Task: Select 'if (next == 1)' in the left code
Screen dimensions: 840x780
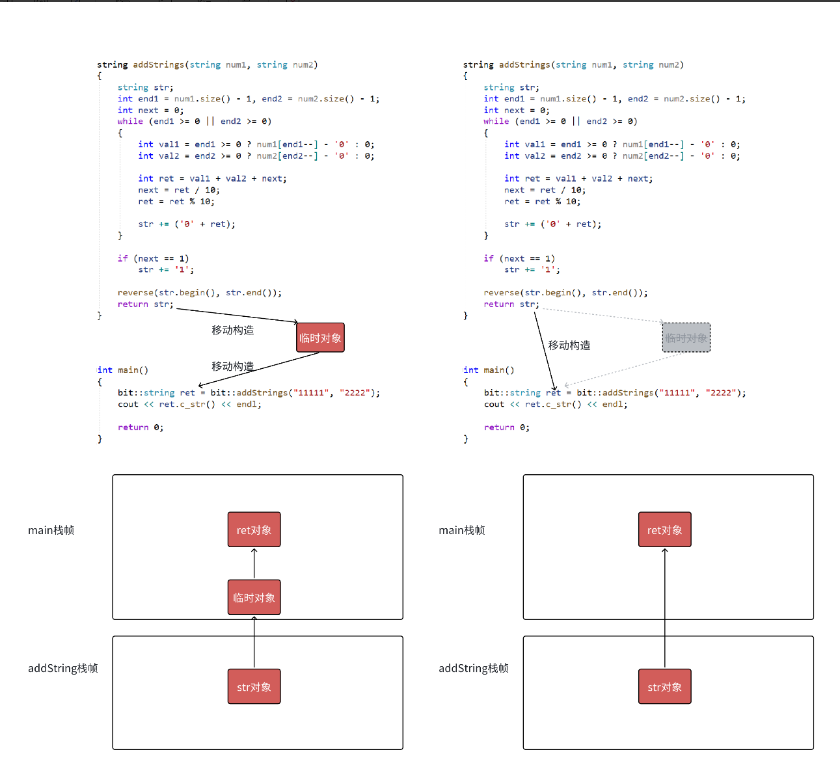Action: pyautogui.click(x=154, y=258)
